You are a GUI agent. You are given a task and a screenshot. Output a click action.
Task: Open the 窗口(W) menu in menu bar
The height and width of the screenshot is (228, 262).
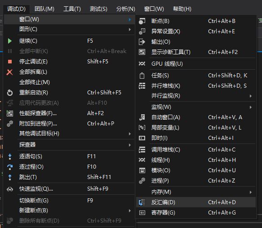[154, 9]
